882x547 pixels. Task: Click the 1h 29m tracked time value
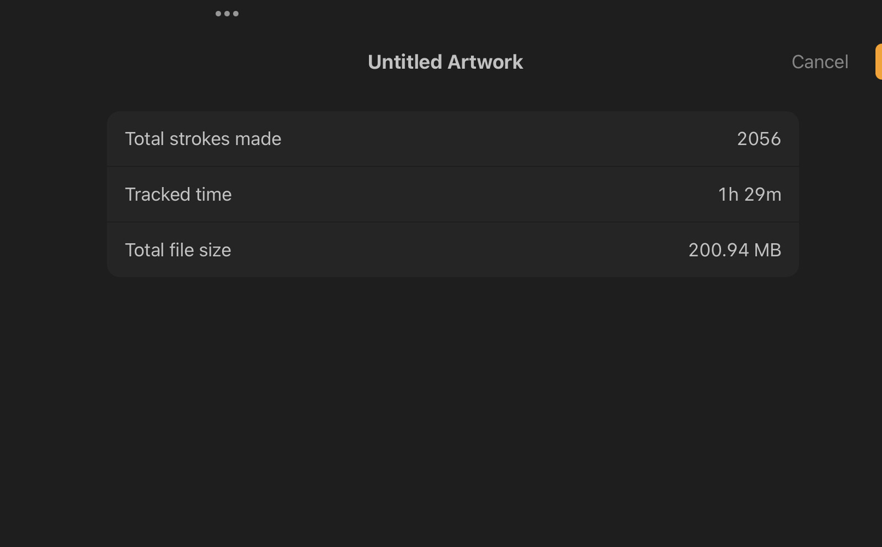[750, 194]
